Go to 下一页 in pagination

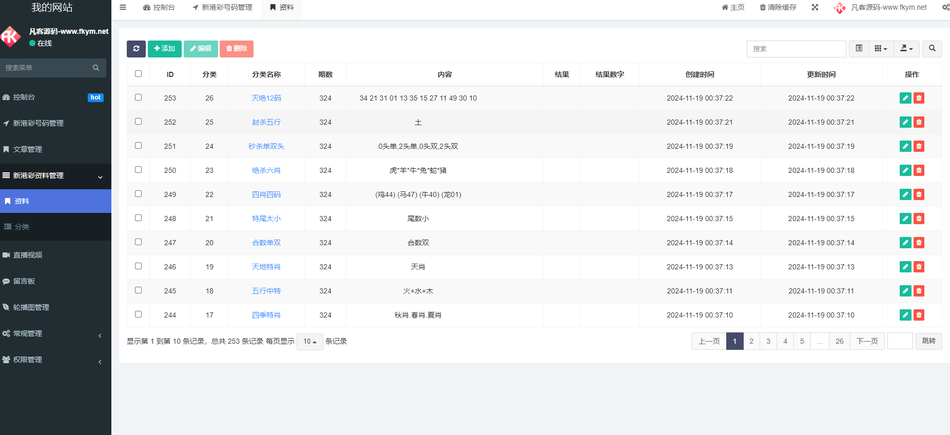[867, 341]
